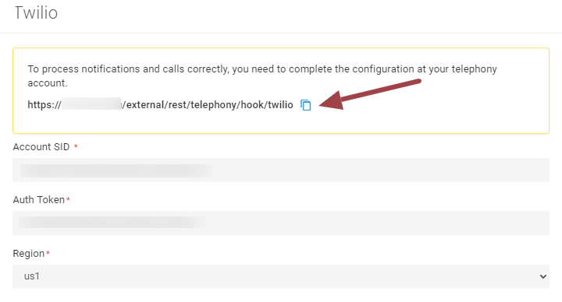Click the blurred Auth Token value
The image size is (562, 302).
pyautogui.click(x=112, y=223)
